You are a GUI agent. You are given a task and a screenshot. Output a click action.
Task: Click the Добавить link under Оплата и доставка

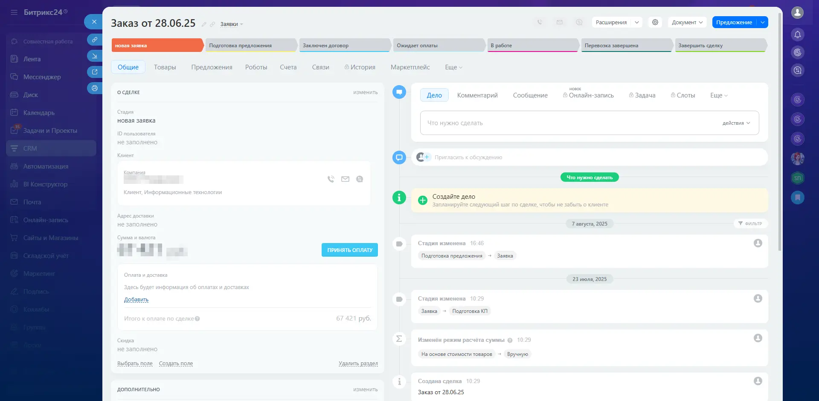click(136, 300)
